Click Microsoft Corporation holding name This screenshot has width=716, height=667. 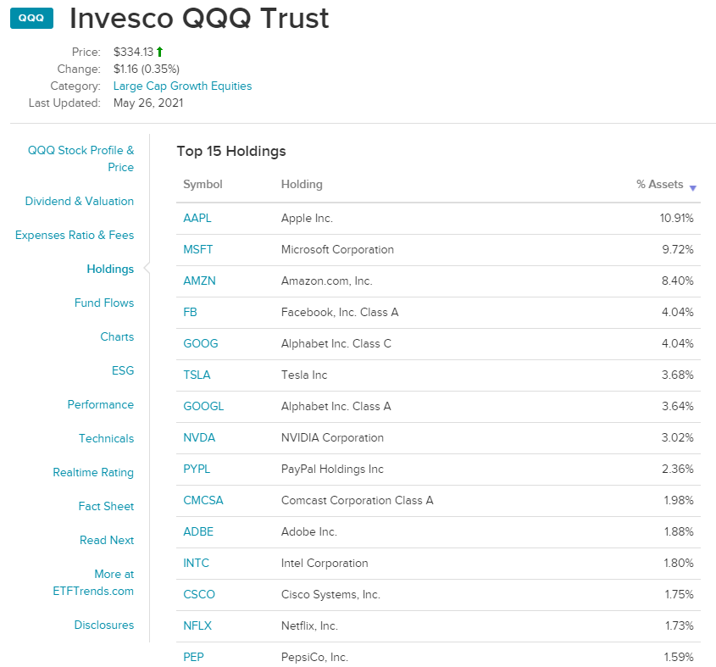337,249
